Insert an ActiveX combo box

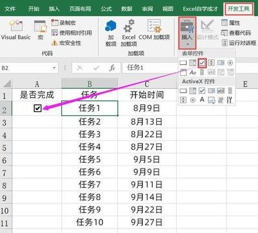[193, 91]
